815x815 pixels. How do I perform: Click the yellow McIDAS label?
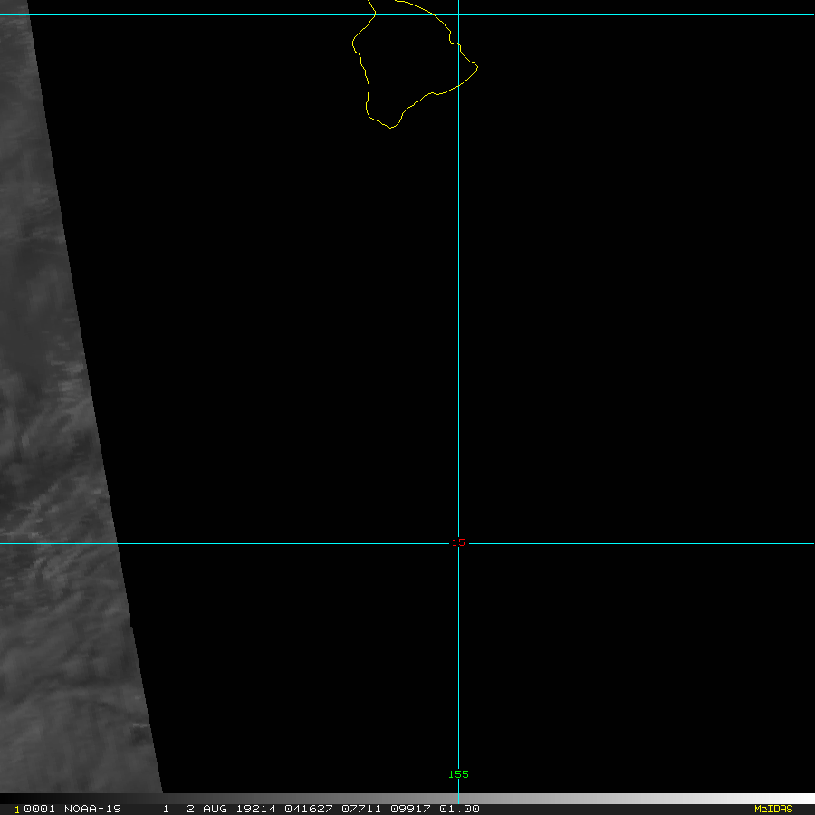pyautogui.click(x=772, y=809)
